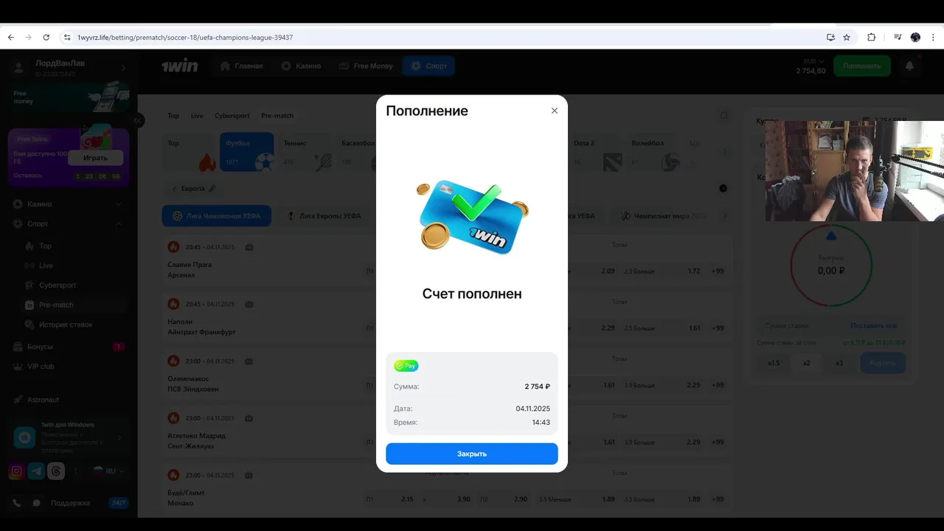This screenshot has width=944, height=531.
Task: Select Лига Чемпионов УЕФА league tab
Action: coord(217,216)
